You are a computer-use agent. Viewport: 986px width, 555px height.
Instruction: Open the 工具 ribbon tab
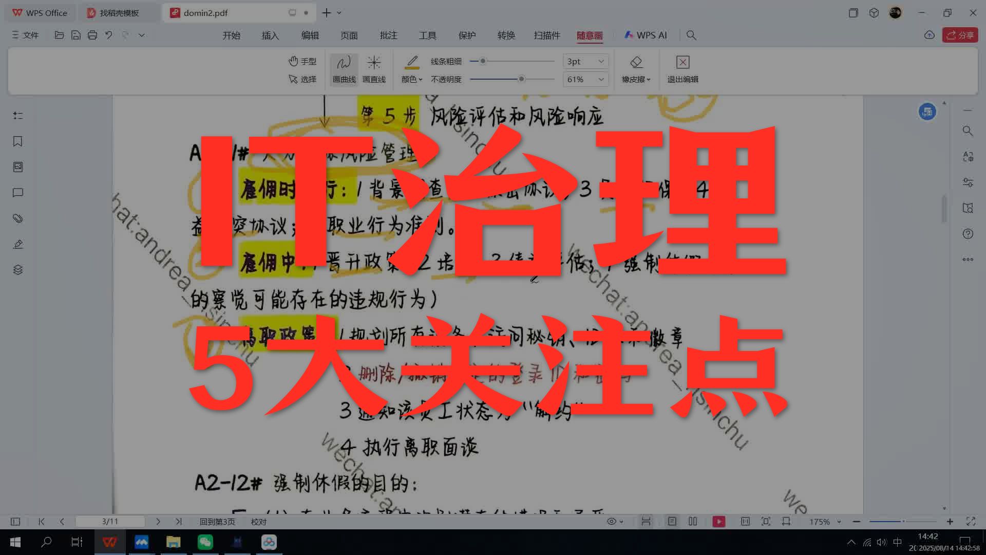click(428, 35)
